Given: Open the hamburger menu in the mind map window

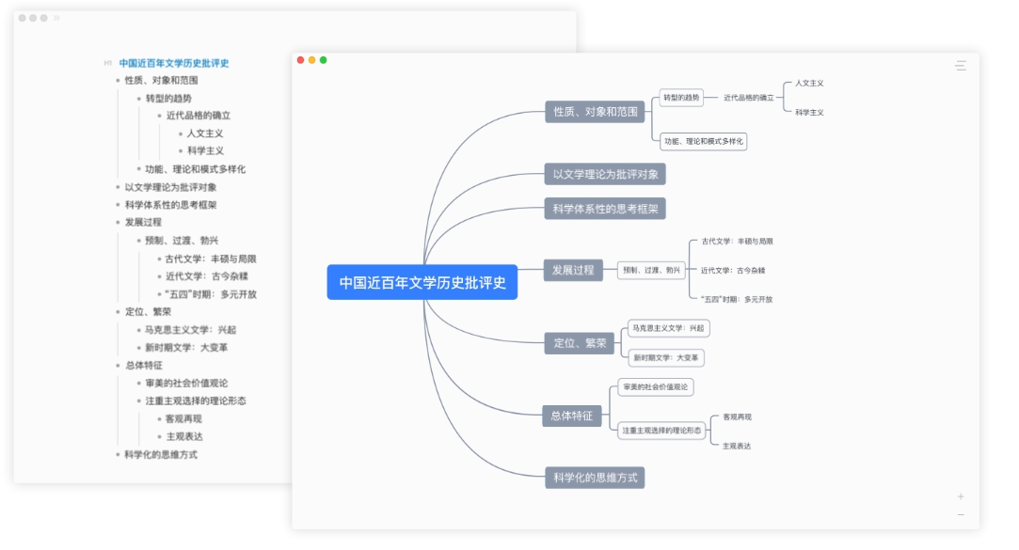Looking at the screenshot, I should pos(960,66).
